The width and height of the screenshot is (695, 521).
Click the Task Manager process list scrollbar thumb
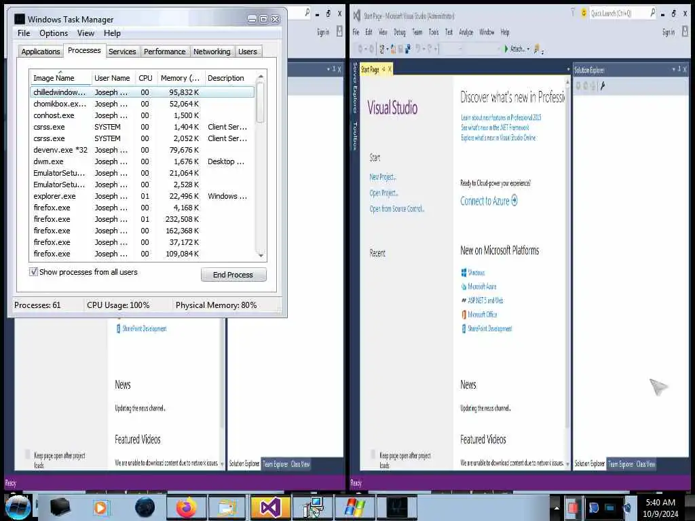[260, 103]
